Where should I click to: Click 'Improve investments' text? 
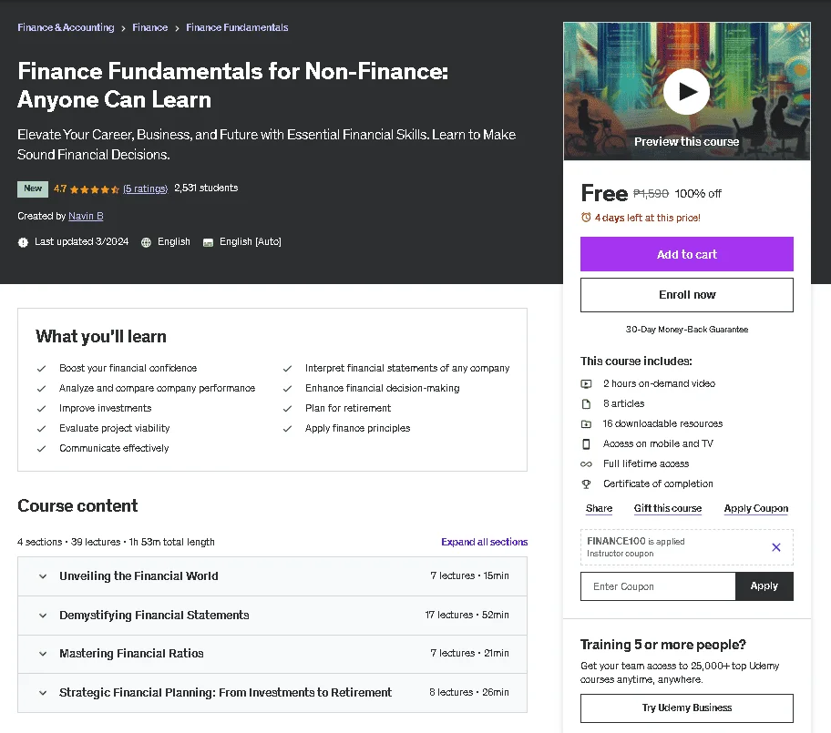[x=106, y=408]
